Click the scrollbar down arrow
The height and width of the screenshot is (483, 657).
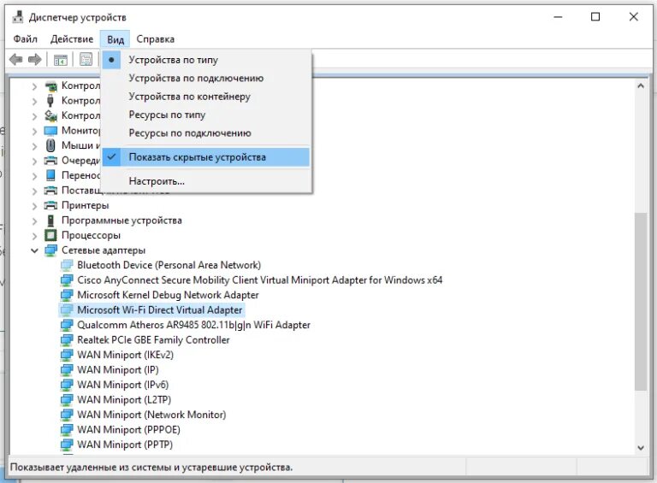point(640,447)
